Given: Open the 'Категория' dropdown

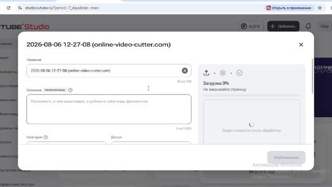Looking at the screenshot, I should point(67,143).
